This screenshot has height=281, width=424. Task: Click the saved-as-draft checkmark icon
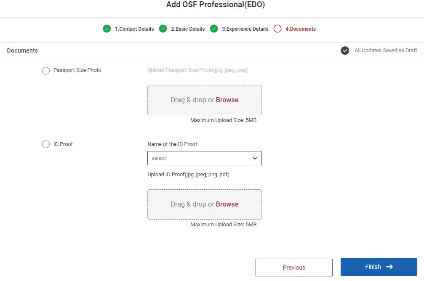click(345, 50)
